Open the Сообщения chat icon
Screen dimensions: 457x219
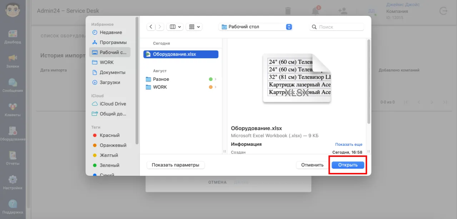coord(13,83)
